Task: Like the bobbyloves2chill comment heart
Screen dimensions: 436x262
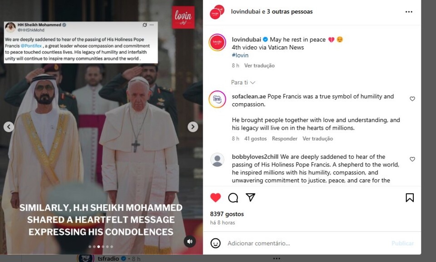Action: pos(412,159)
